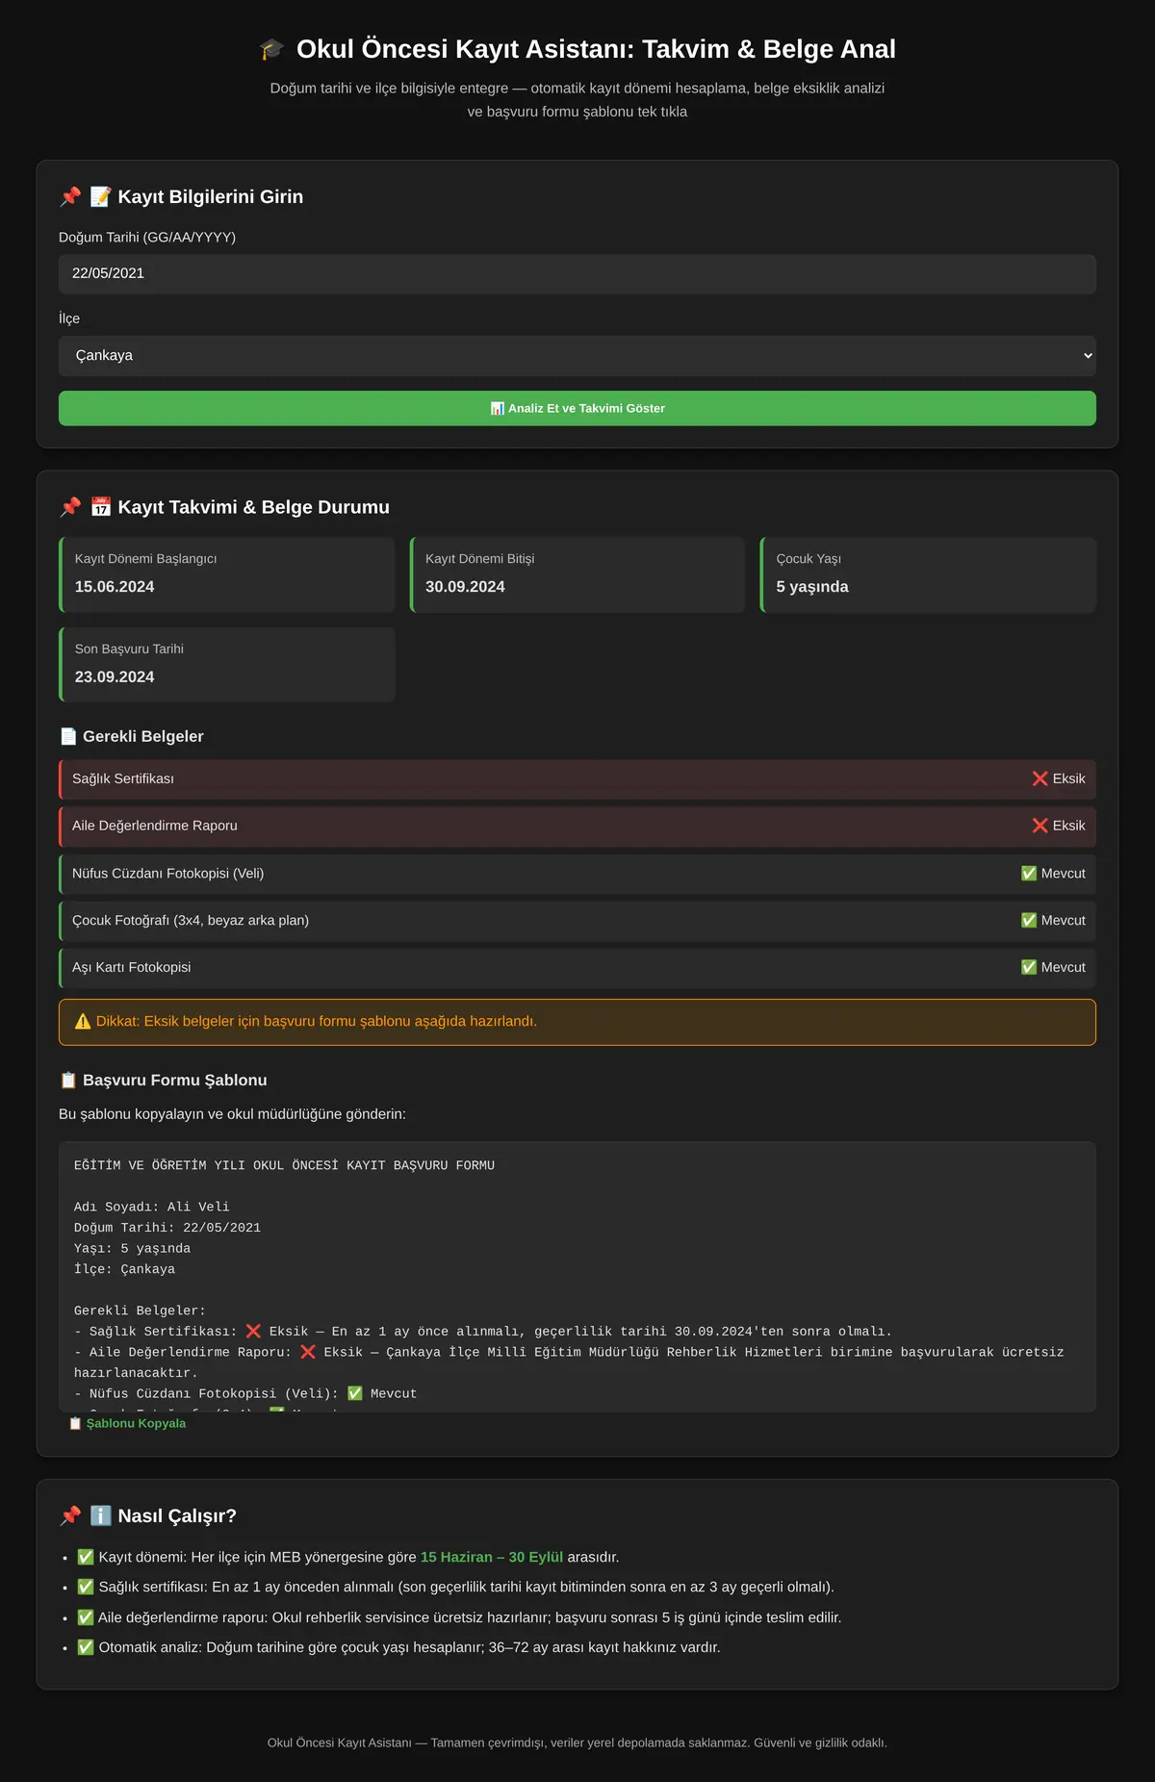Click green checkmark on Aşı Kartı Fotokopisi row

1029,967
